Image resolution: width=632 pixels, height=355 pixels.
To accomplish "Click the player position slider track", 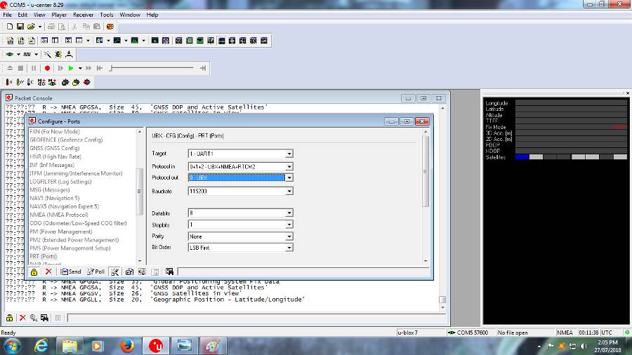I will tap(154, 68).
